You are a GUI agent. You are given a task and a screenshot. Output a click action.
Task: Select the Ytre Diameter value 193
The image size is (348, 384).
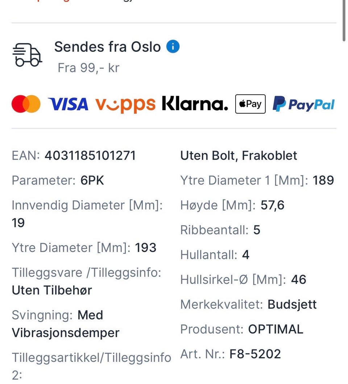(x=146, y=248)
